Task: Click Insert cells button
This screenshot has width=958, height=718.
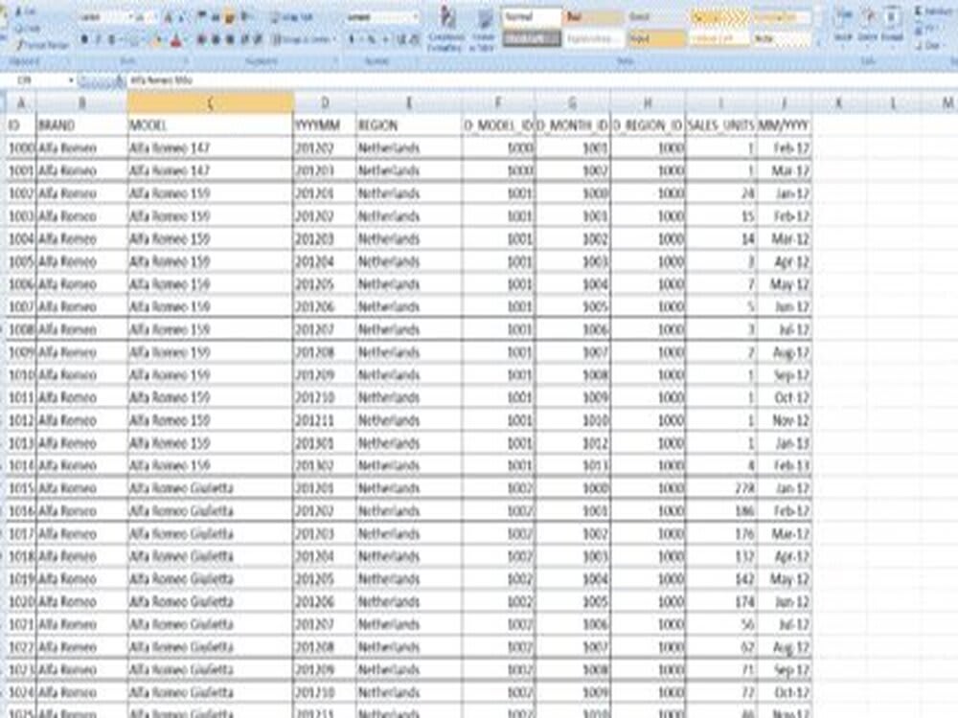Action: point(844,25)
